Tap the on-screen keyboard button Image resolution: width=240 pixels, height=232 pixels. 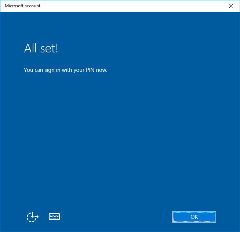pos(54,217)
